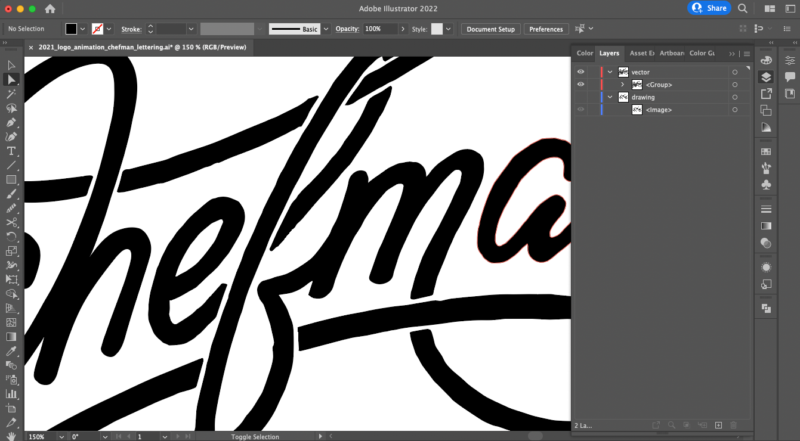Select the Eyedropper tool

[11, 351]
